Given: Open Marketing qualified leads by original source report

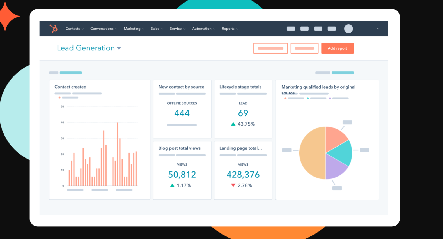Looking at the screenshot, I should tap(318, 90).
